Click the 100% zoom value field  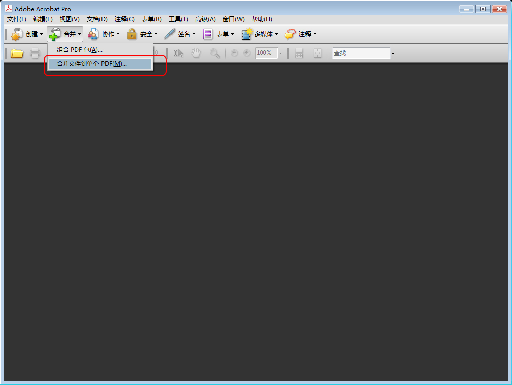[x=266, y=53]
